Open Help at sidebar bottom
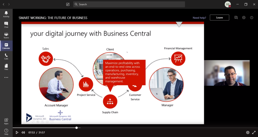258x137 pixels. point(6,132)
